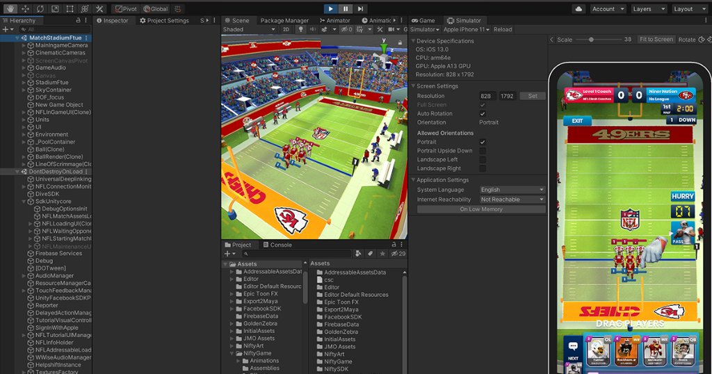Switch to the Animator tab
The width and height of the screenshot is (712, 374).
coord(334,20)
